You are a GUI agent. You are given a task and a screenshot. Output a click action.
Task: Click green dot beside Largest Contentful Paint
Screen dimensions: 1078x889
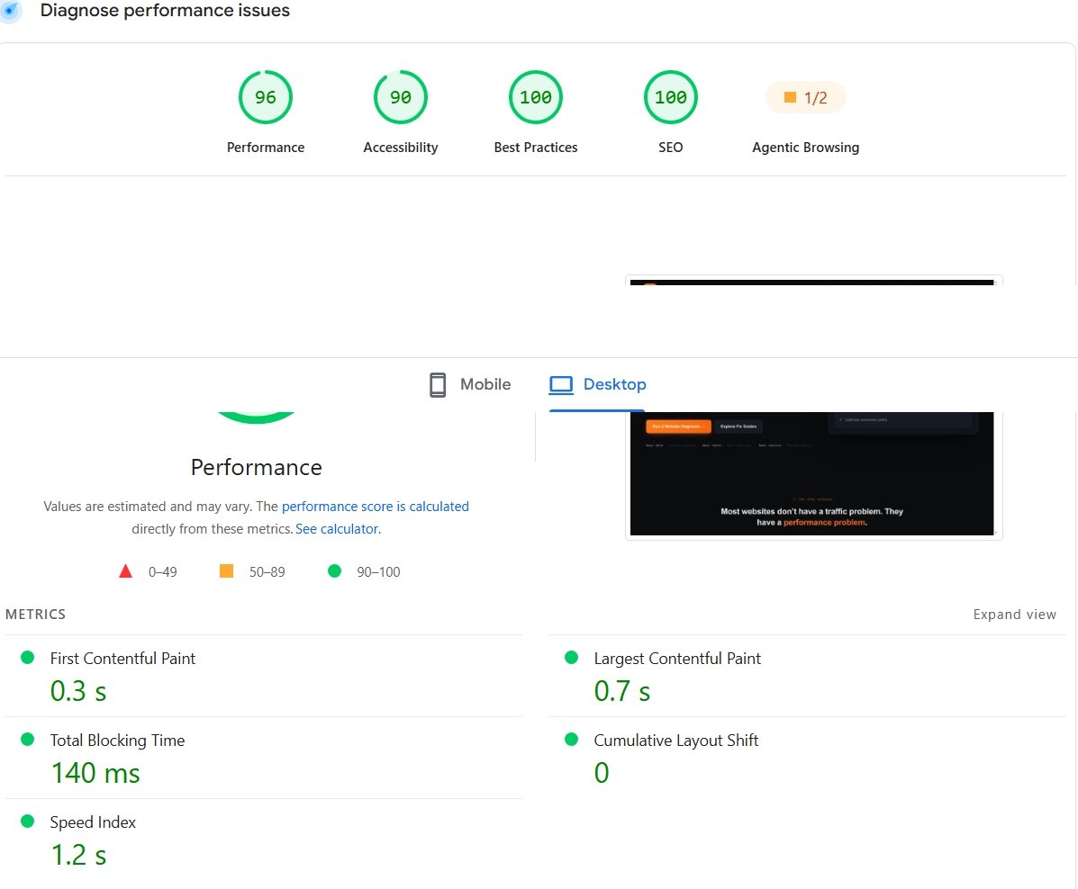coord(571,658)
